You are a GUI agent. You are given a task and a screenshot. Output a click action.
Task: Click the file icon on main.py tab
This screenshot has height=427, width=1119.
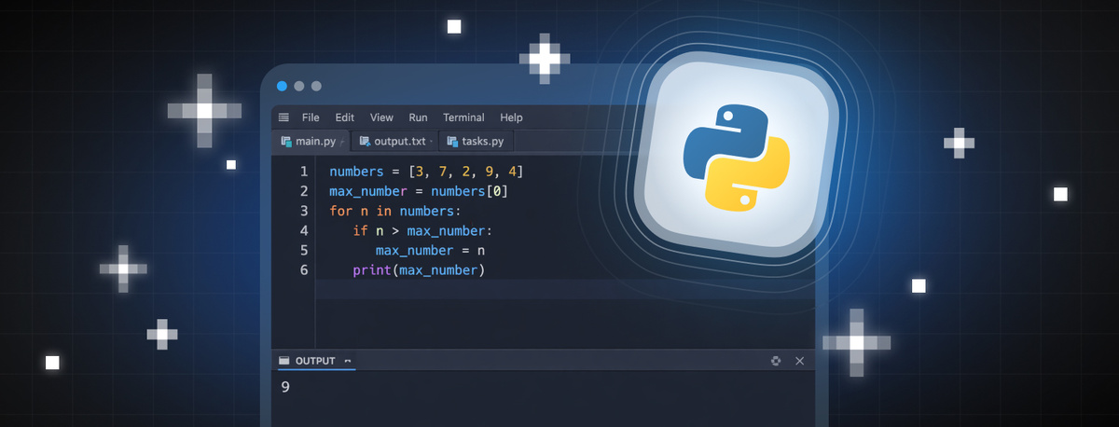click(287, 142)
